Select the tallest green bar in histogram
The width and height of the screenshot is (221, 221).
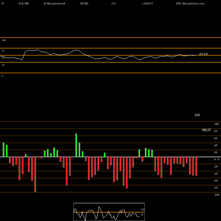click(76, 145)
